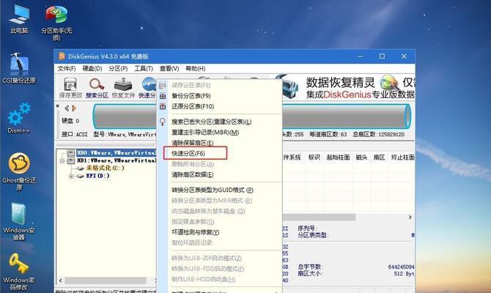Select HD1:VMware,VMwareVirtual tree item

(x=117, y=160)
